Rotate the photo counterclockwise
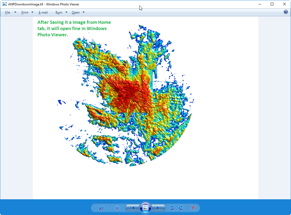 [172, 208]
